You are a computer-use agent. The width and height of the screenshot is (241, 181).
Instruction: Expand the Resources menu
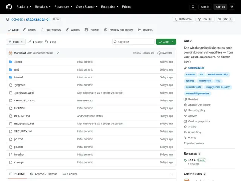click(63, 7)
